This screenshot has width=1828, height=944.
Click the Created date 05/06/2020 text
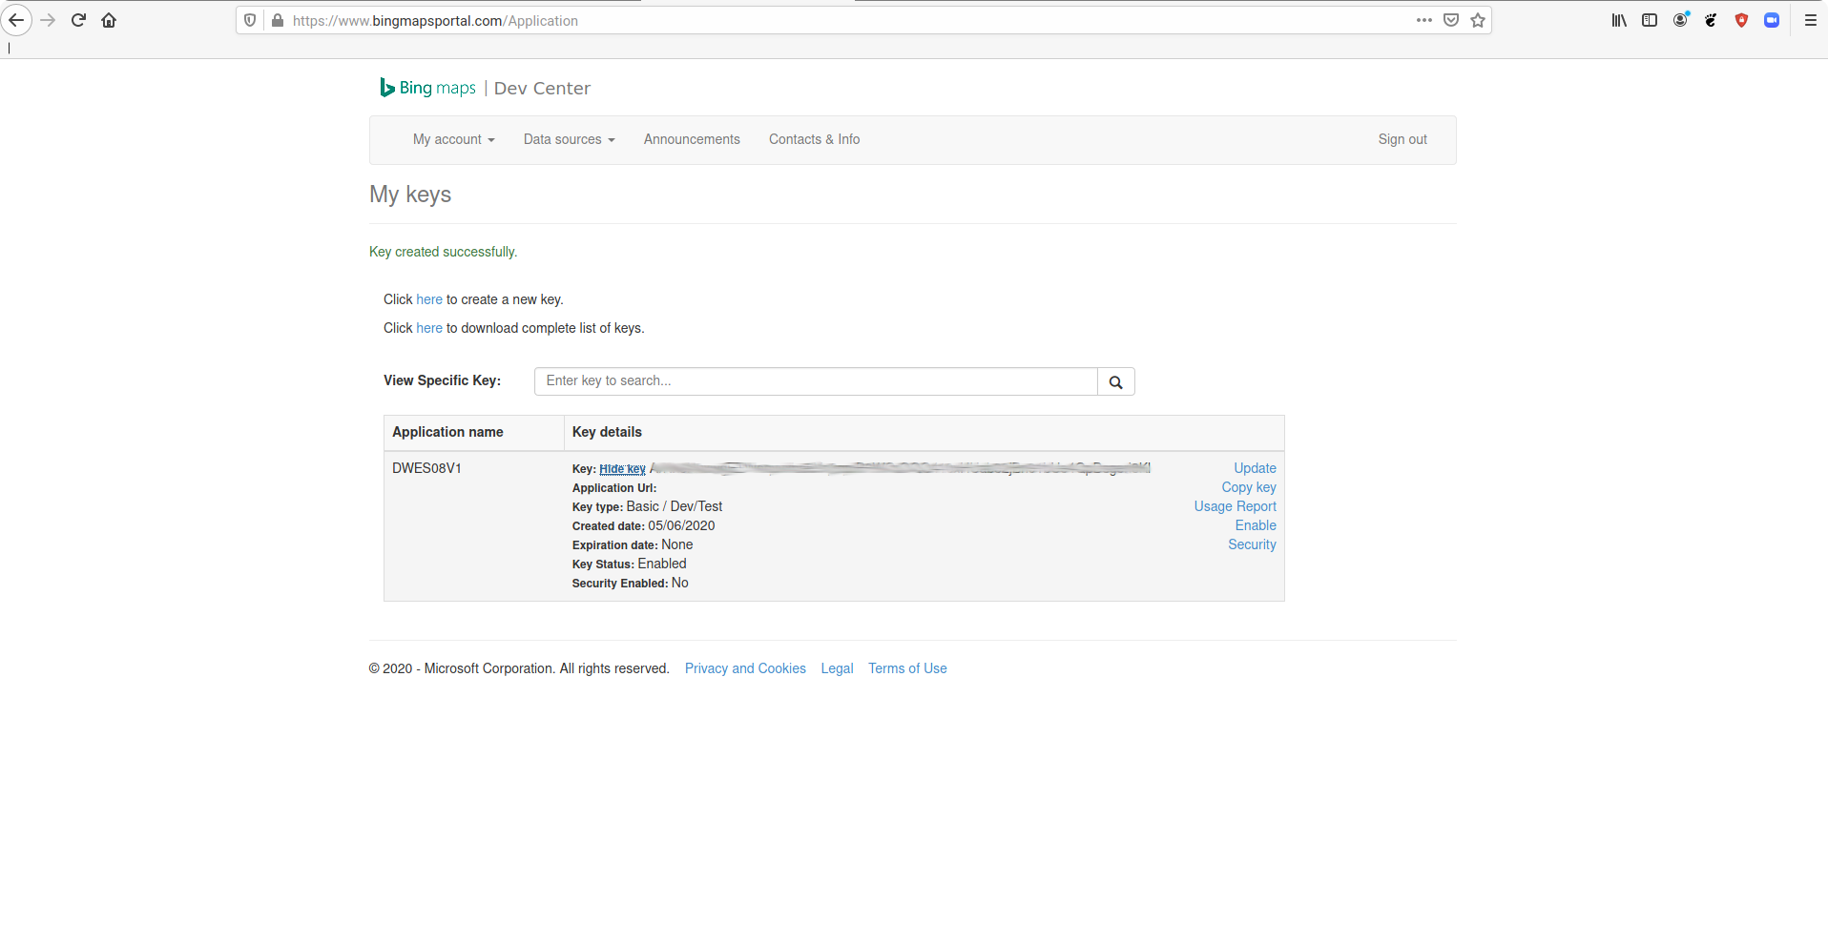pyautogui.click(x=643, y=525)
